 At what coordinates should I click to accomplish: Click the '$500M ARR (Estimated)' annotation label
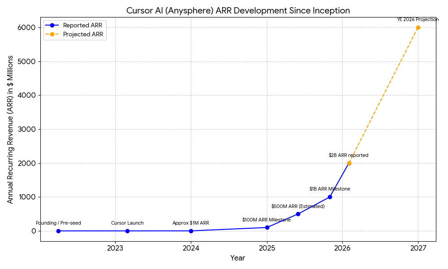click(298, 206)
